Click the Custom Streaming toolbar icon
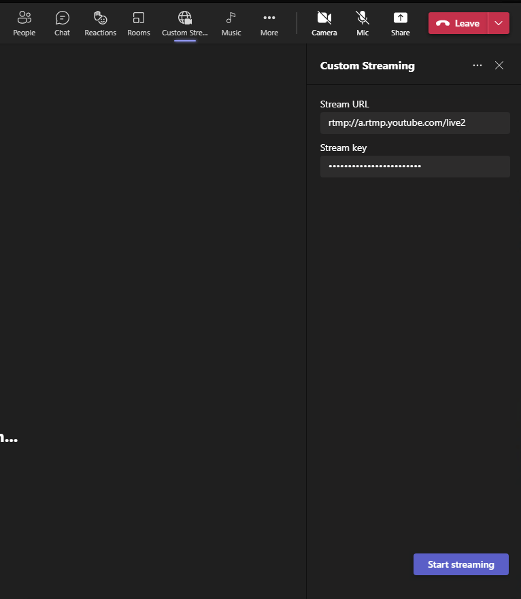The height and width of the screenshot is (599, 521). click(185, 23)
